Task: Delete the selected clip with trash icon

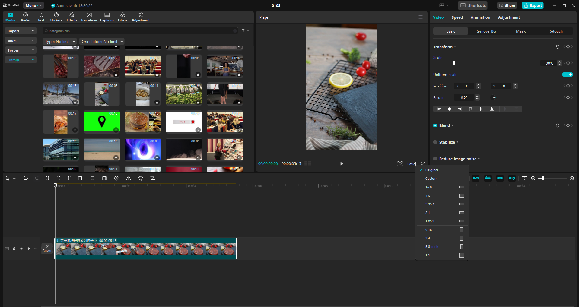Action: click(x=80, y=178)
